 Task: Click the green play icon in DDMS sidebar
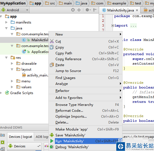tap(3, 142)
